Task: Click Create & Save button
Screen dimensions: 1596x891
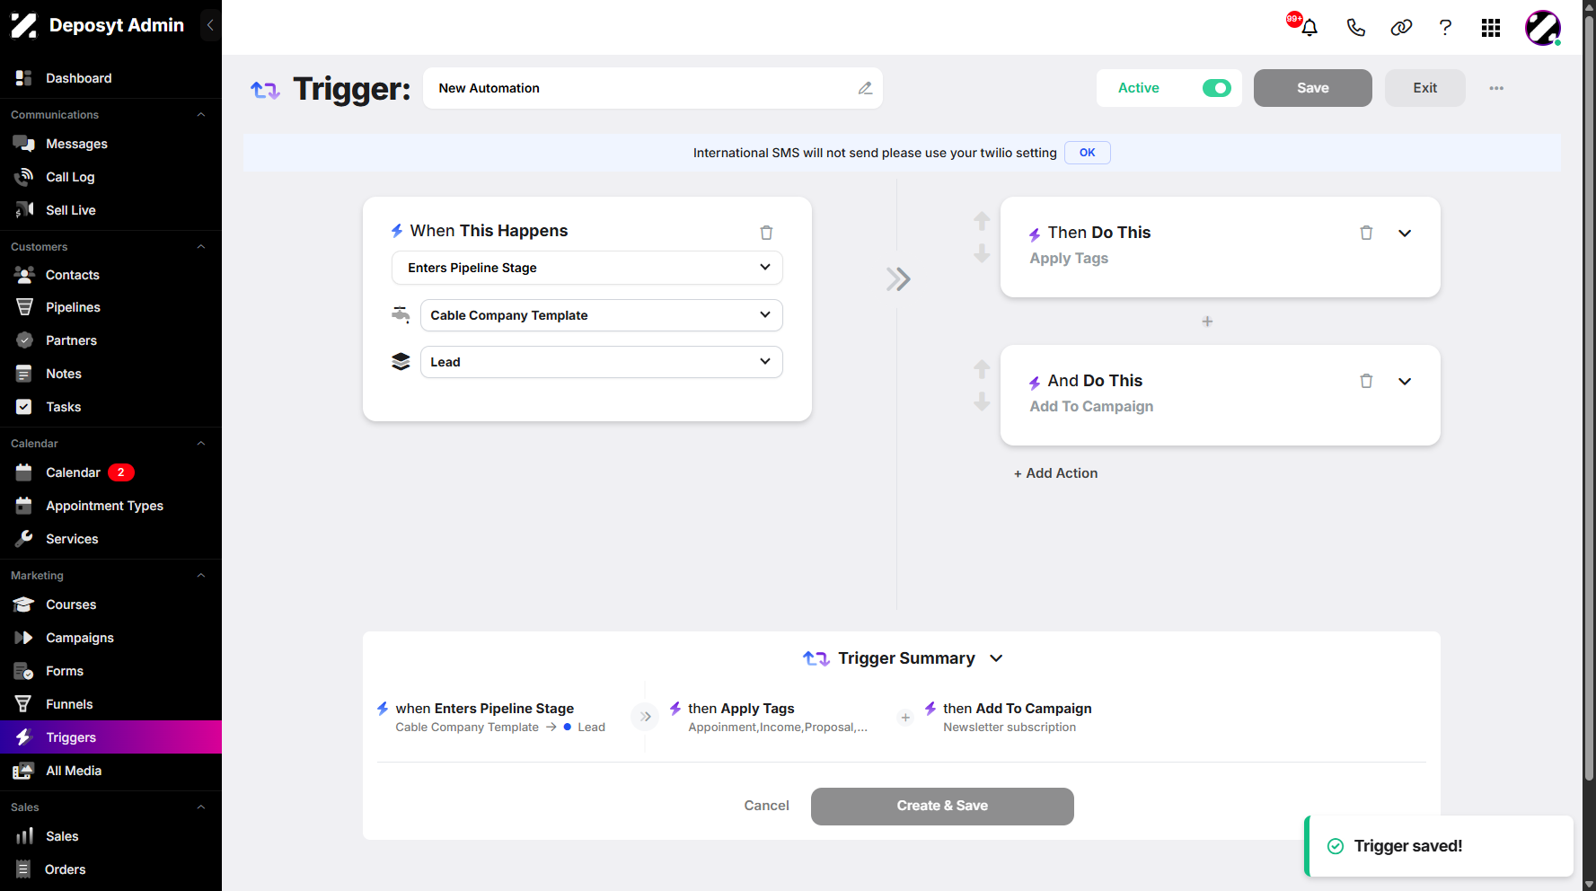Action: pos(942,806)
